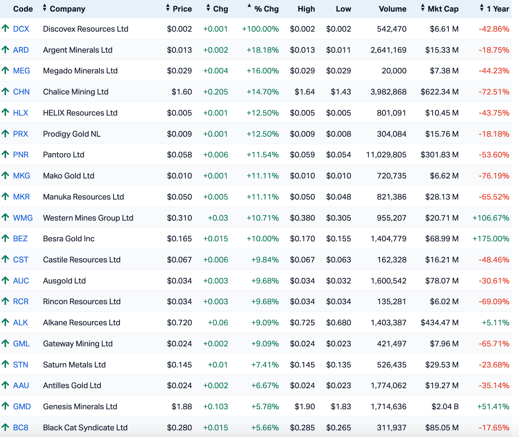Click the green up arrow beside GMD
519x437 pixels.
[x=5, y=406]
